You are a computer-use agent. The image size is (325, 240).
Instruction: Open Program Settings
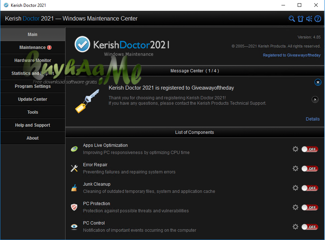click(x=33, y=86)
